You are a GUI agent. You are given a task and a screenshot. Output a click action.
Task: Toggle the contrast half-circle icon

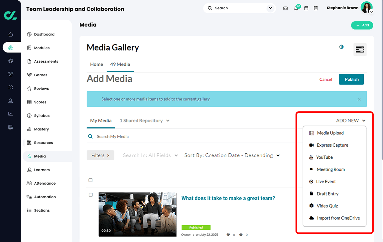[341, 47]
